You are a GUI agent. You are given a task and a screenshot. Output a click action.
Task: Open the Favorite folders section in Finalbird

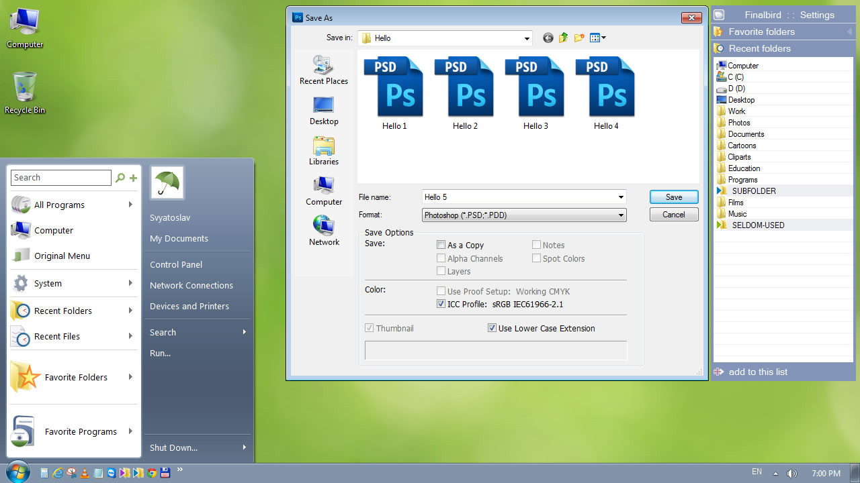783,32
